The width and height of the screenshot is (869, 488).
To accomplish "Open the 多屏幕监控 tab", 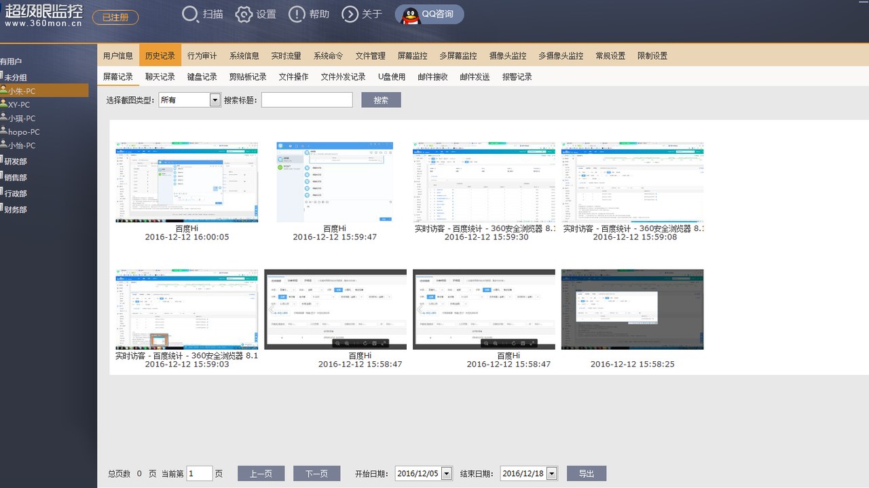I will [x=458, y=56].
